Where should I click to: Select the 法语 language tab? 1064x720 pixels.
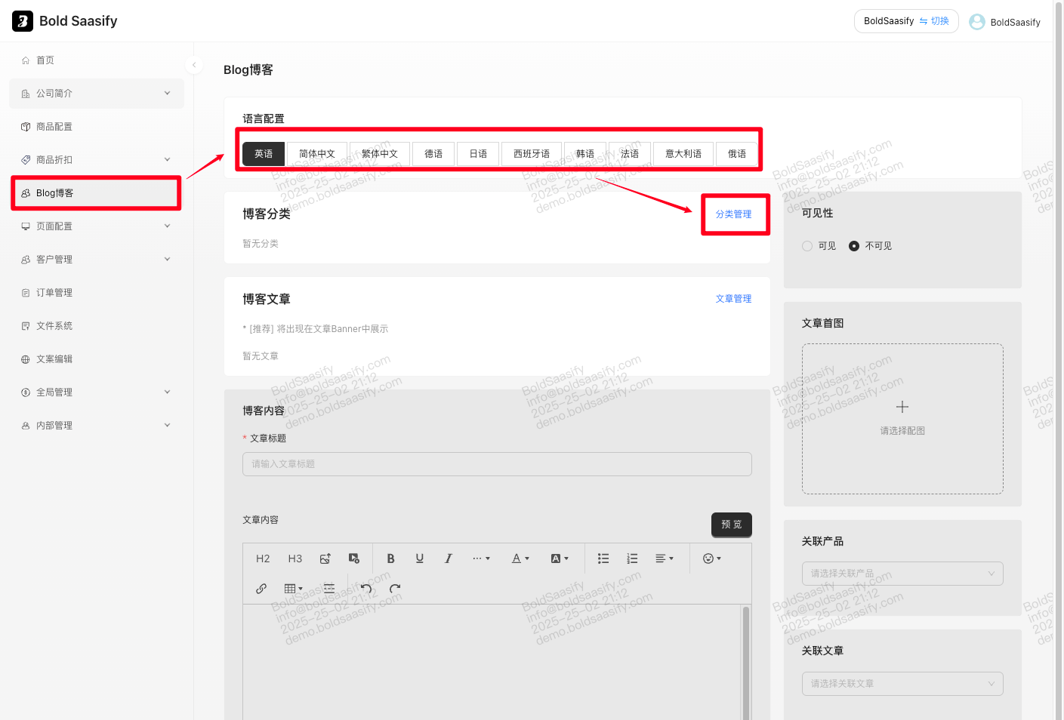tap(630, 154)
